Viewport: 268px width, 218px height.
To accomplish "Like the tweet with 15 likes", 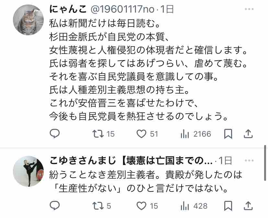I will pos(147,206).
